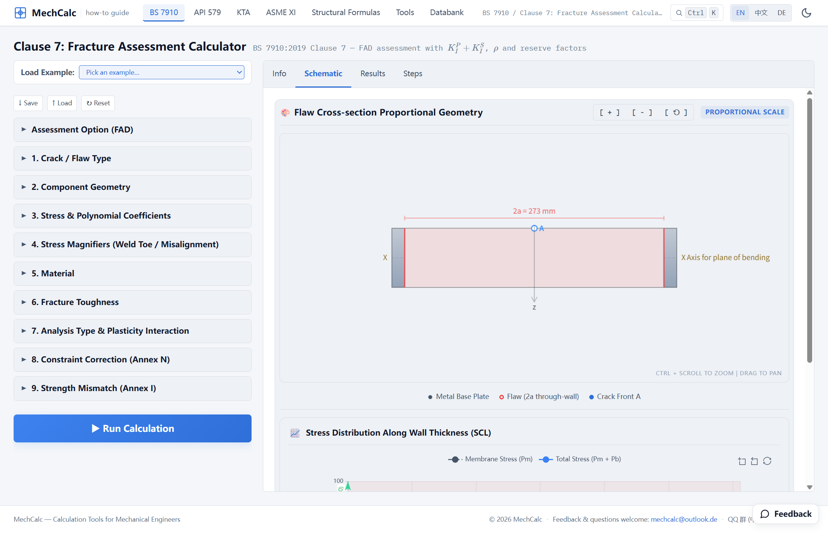Zoom out schematic with [ - ]
Screen dimensions: 828x533
[x=642, y=112]
